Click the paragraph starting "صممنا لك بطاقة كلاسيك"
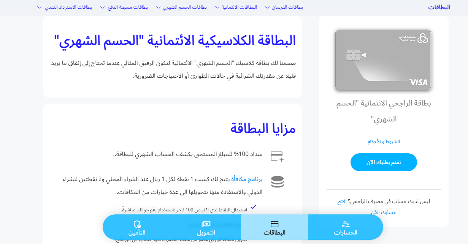The image size is (468, 244). pos(174,69)
